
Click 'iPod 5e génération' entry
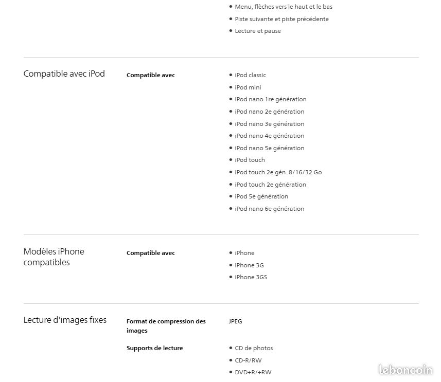[x=261, y=196]
